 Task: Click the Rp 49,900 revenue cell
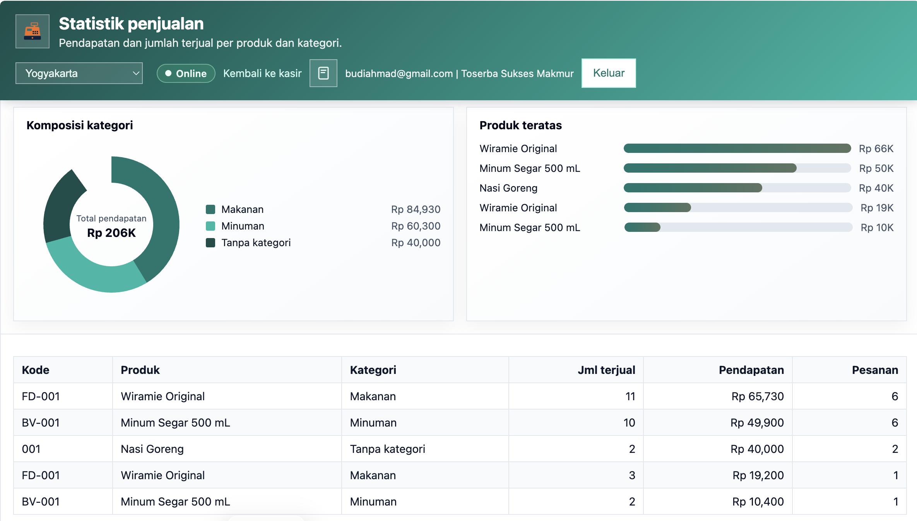pyautogui.click(x=718, y=423)
